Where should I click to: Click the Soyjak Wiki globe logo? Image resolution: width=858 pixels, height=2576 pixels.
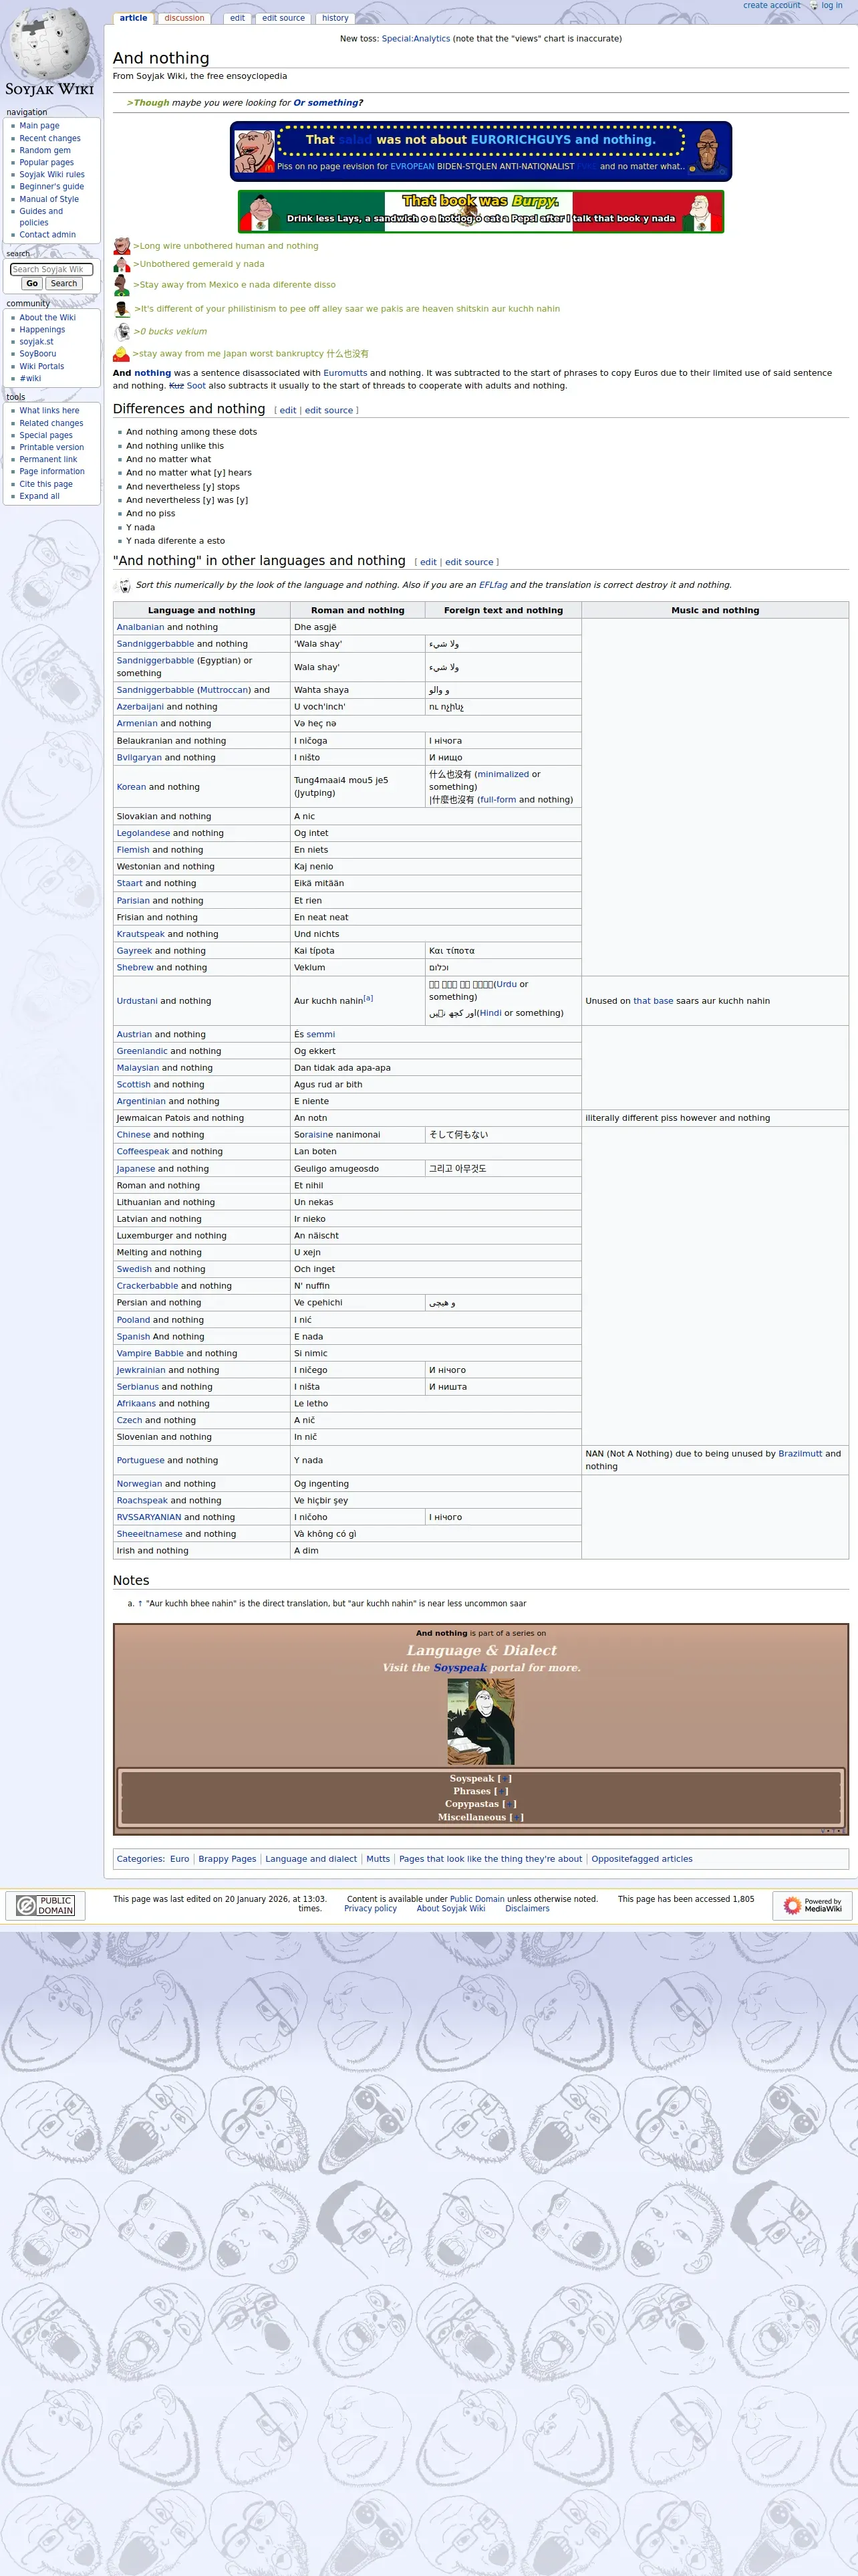pos(50,52)
